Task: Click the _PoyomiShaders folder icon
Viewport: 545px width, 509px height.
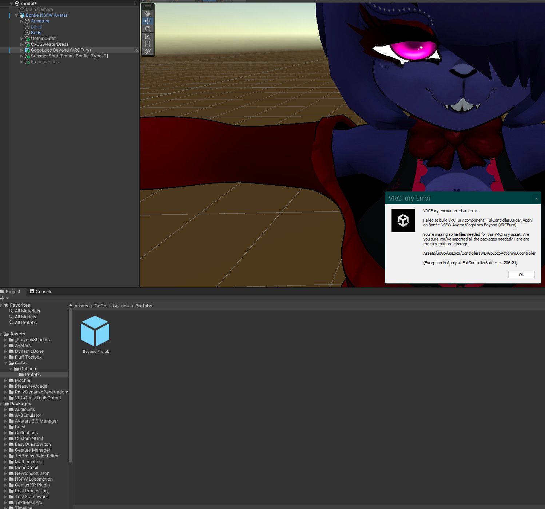Action: pyautogui.click(x=11, y=340)
